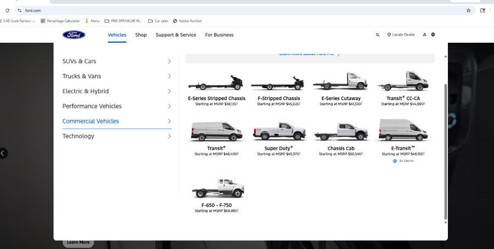Open the globe language selector icon
Viewport: 494px width, 249px height.
tap(433, 35)
